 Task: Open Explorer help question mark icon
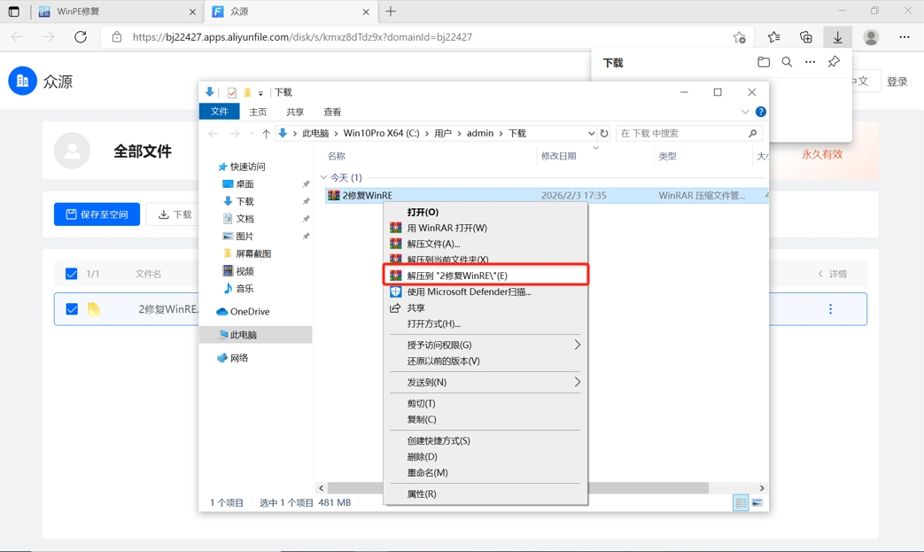pos(760,113)
